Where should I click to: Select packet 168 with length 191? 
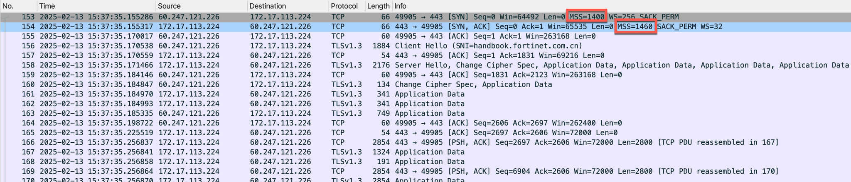coord(425,162)
